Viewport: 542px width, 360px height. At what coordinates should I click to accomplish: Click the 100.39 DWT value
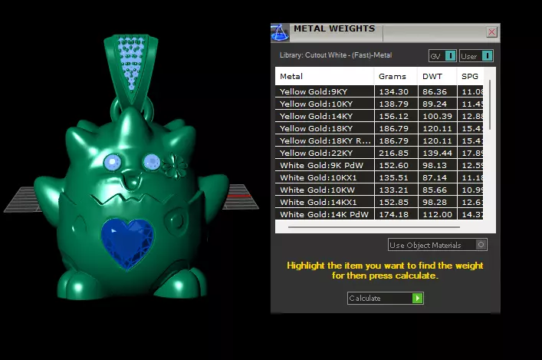pyautogui.click(x=437, y=117)
